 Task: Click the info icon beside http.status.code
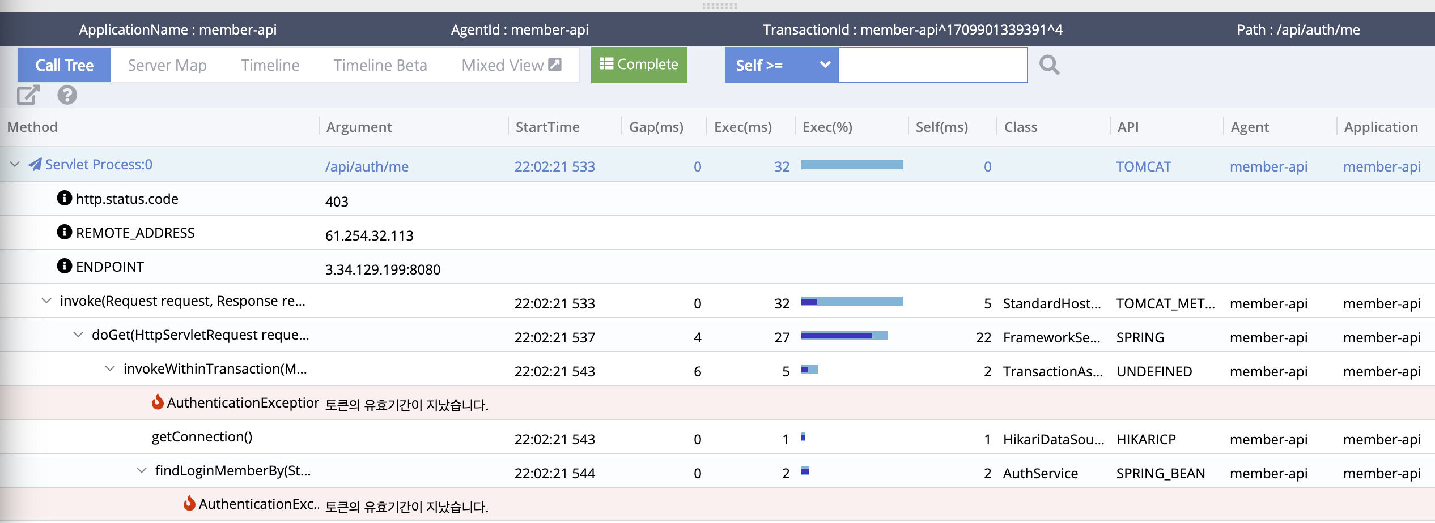pyautogui.click(x=65, y=198)
